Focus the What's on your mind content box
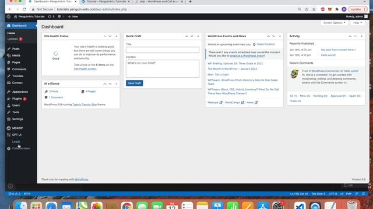 [163, 69]
